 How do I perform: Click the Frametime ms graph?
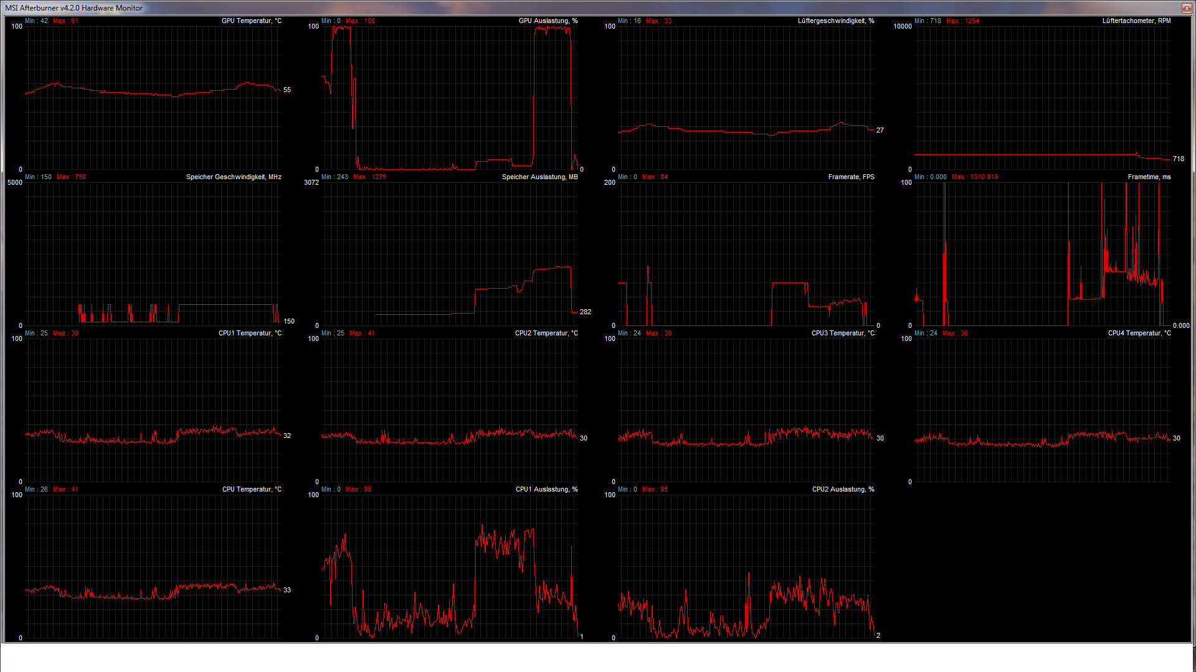1042,254
